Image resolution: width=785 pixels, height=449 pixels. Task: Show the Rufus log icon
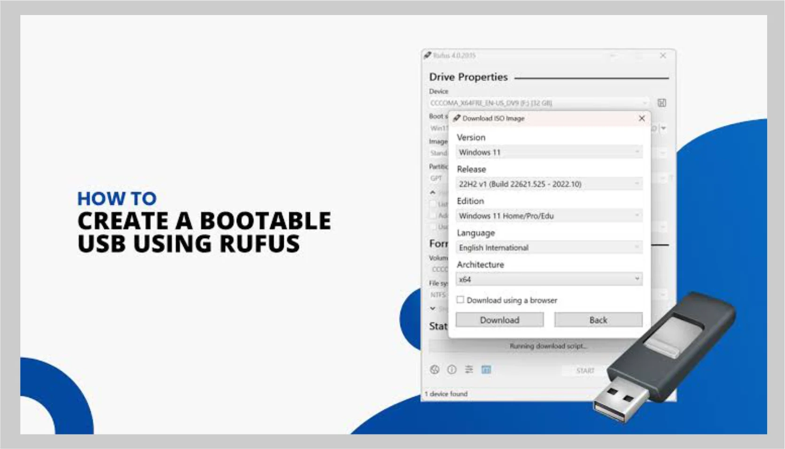pyautogui.click(x=486, y=370)
